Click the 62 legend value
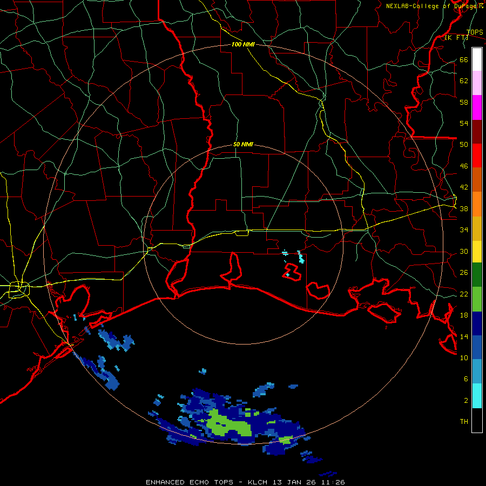Screen dimensions: 486x486 point(464,80)
